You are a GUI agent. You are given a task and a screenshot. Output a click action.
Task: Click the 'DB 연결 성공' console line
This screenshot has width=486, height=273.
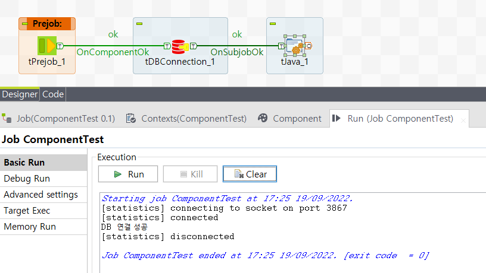coord(124,227)
